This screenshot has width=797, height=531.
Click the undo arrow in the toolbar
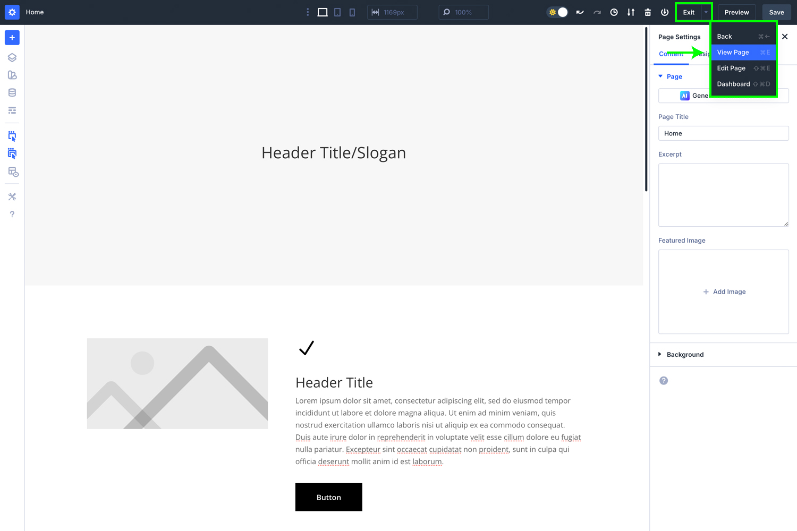pyautogui.click(x=580, y=12)
